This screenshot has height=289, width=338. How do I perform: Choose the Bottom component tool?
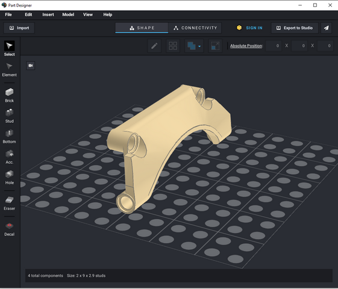click(x=9, y=136)
